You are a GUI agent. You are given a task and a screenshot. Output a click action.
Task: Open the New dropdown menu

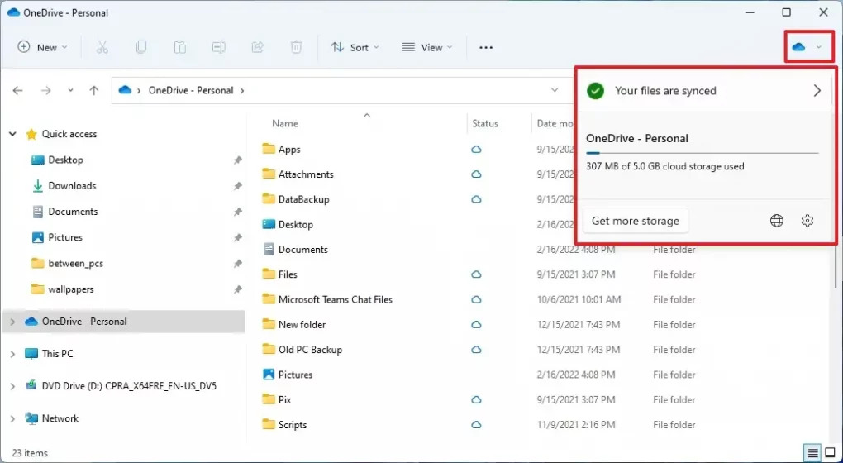(43, 47)
